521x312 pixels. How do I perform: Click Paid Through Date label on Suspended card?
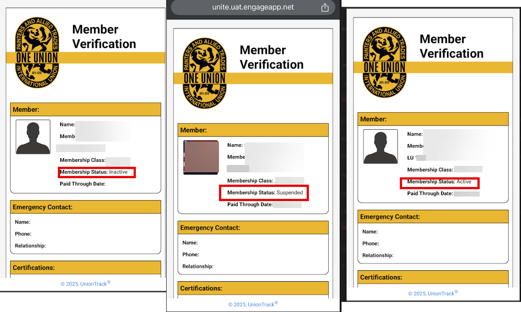[x=250, y=205]
